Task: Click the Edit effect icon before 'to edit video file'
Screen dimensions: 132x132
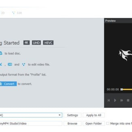Action: (23, 65)
